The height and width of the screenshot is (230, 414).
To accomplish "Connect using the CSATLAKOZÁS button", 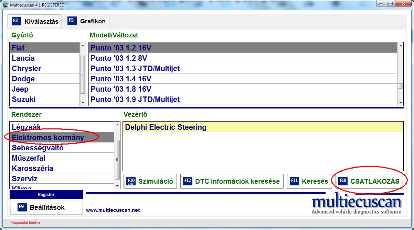I will [x=370, y=181].
